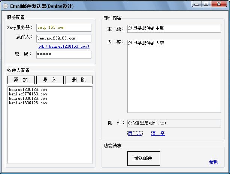Maximize the Email邮件发送器 window

click(206, 4)
